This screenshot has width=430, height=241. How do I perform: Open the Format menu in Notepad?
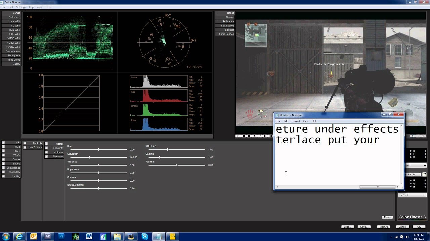pyautogui.click(x=296, y=121)
